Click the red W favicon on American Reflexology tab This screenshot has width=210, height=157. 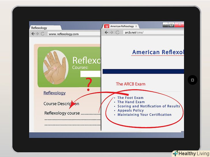tap(107, 26)
